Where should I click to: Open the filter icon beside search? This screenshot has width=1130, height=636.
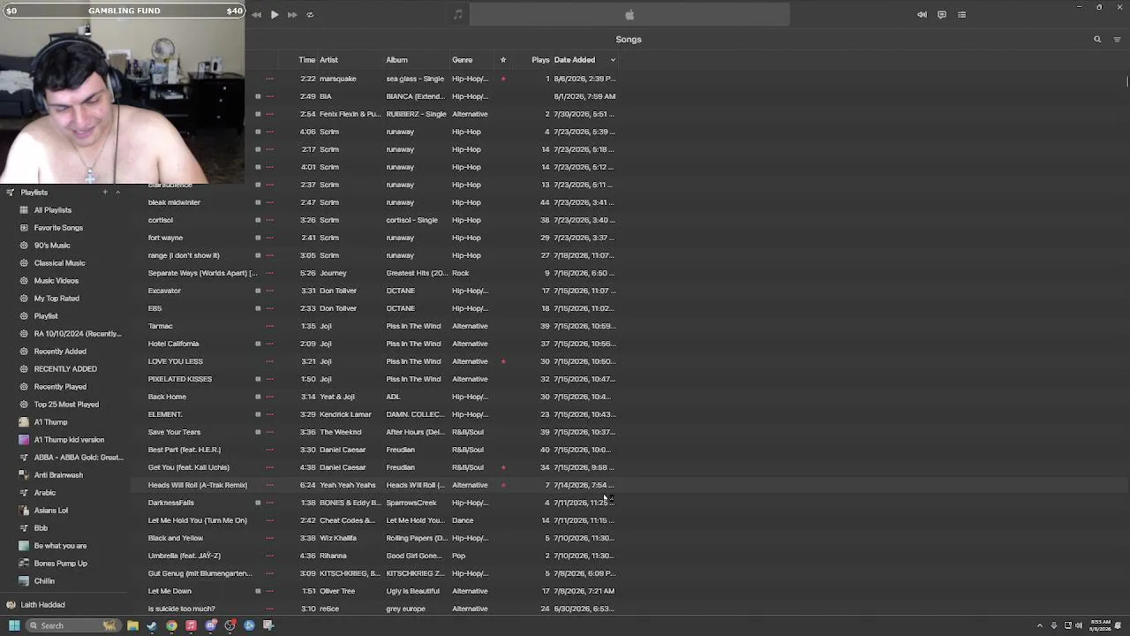click(x=1117, y=40)
